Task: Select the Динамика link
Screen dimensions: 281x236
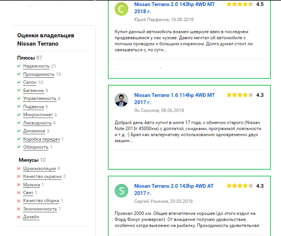Action: tap(34, 131)
